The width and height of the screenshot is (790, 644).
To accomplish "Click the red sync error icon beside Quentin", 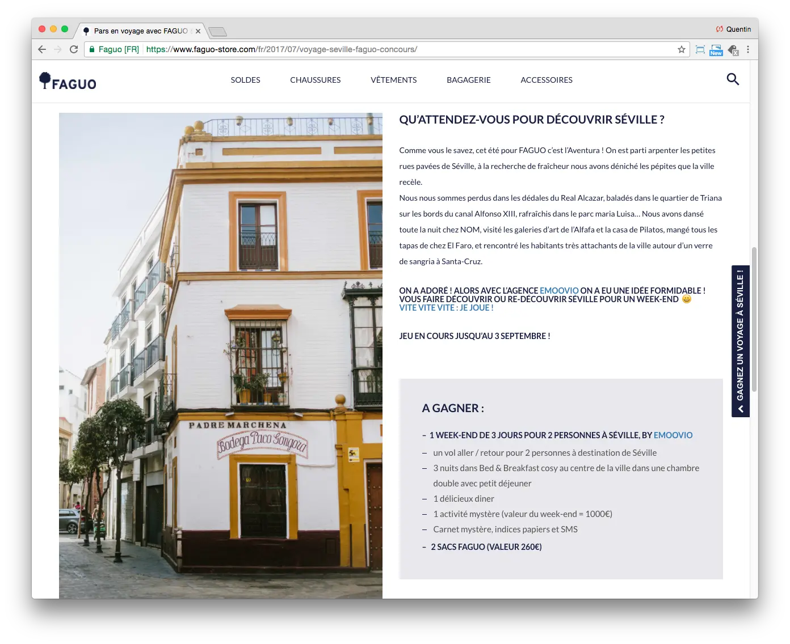I will click(x=720, y=29).
